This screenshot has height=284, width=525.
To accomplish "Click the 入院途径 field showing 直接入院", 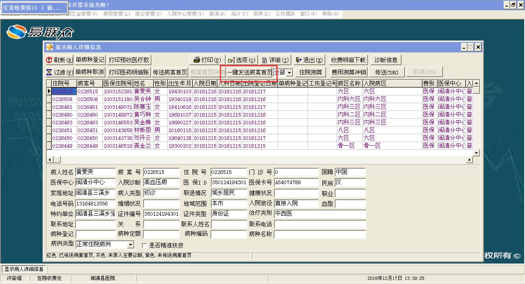I will [296, 203].
